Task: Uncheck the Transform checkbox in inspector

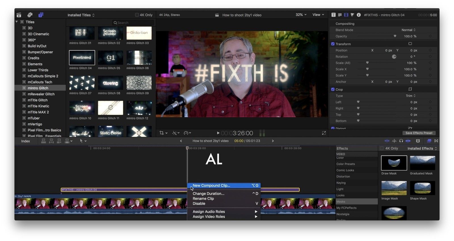Action: (x=333, y=44)
